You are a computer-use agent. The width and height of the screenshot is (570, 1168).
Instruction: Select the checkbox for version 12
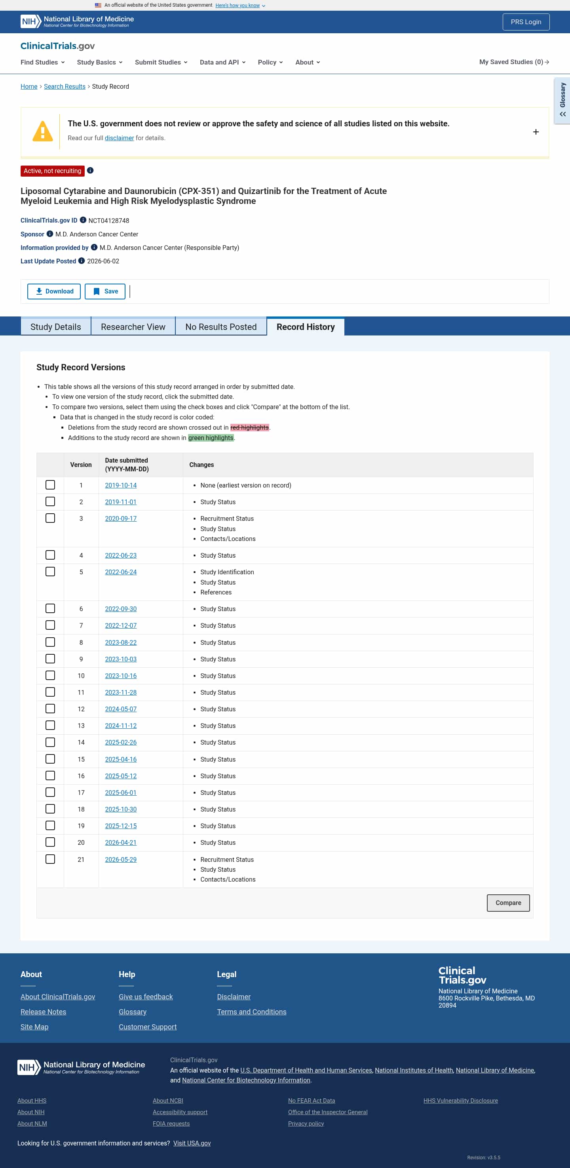coord(50,708)
